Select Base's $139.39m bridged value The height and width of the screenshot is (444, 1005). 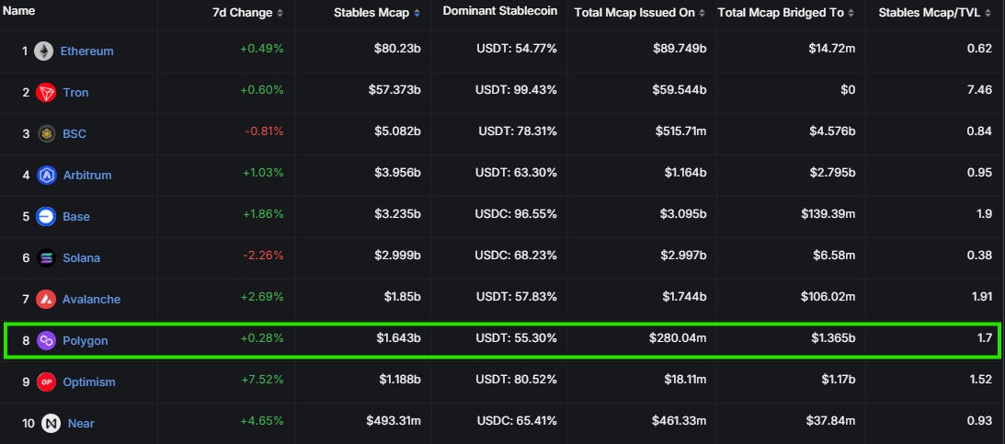tap(828, 214)
